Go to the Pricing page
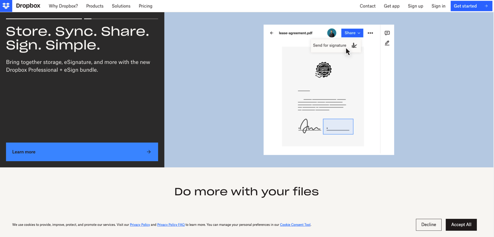The image size is (494, 237). (x=145, y=6)
